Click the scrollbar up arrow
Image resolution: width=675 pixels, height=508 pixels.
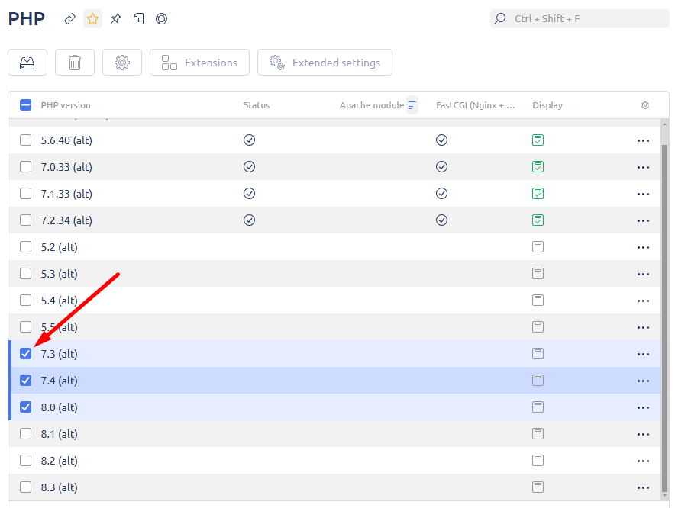click(x=664, y=124)
